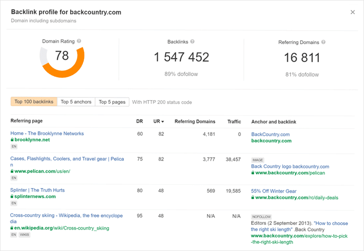Click the NOFOLLOW badge in Wikipedia row
The height and width of the screenshot is (251, 364).
(x=261, y=217)
